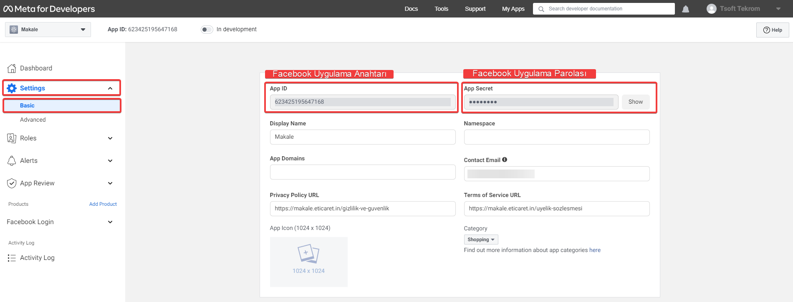Open the Tools menu
This screenshot has width=793, height=302.
point(441,9)
